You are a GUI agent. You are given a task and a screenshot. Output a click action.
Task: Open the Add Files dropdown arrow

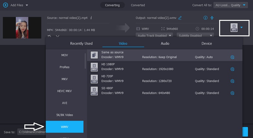tap(27, 5)
